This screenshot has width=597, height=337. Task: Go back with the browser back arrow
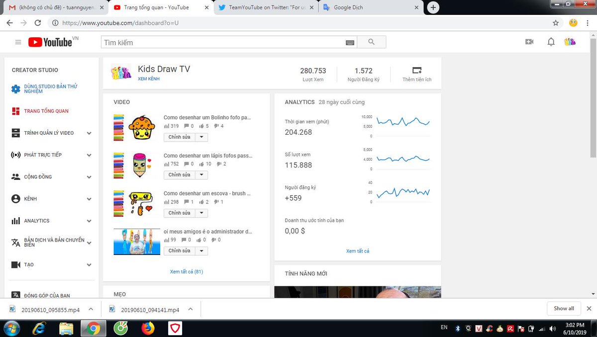(9, 23)
